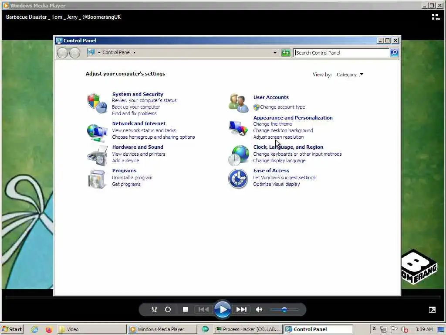Open View devices and printers link
Viewport: 446px width, 335px height.
[139, 154]
